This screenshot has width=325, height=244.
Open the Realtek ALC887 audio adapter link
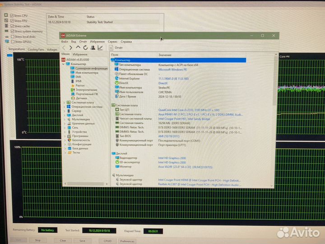click(199, 185)
